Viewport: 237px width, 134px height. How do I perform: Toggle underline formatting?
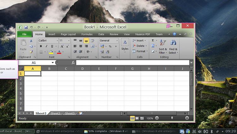(x=52, y=46)
